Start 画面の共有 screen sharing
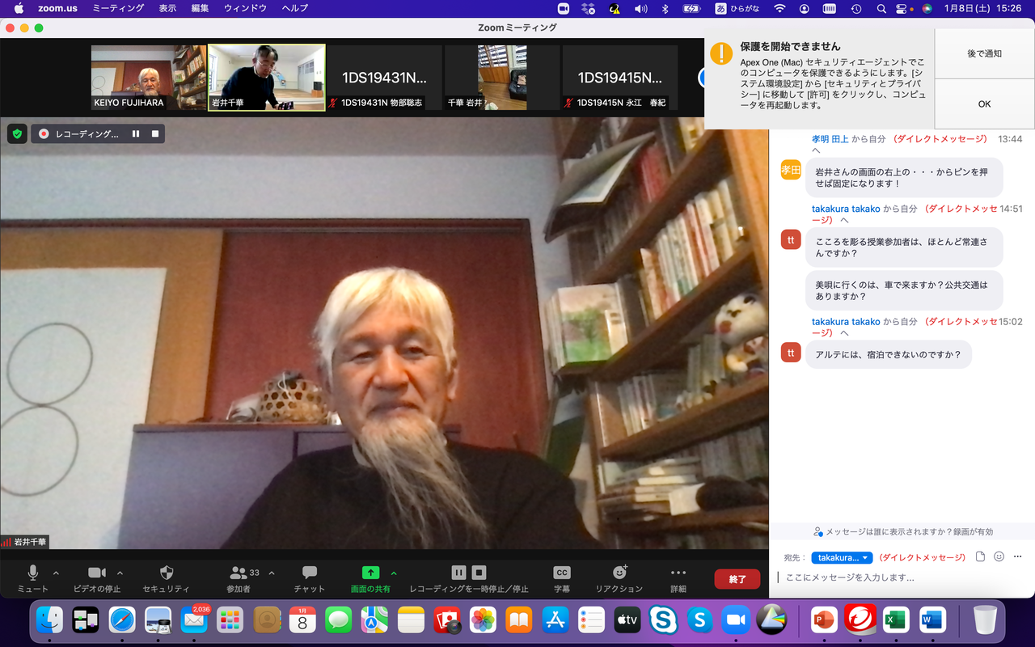The height and width of the screenshot is (647, 1035). [x=370, y=577]
